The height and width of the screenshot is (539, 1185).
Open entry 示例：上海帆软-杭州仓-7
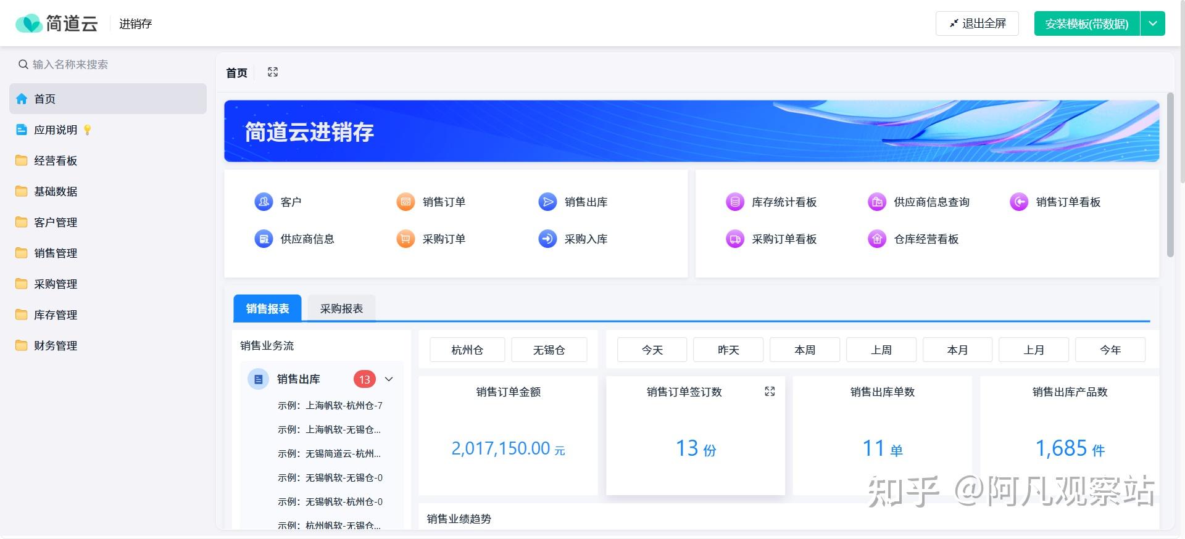click(x=330, y=405)
